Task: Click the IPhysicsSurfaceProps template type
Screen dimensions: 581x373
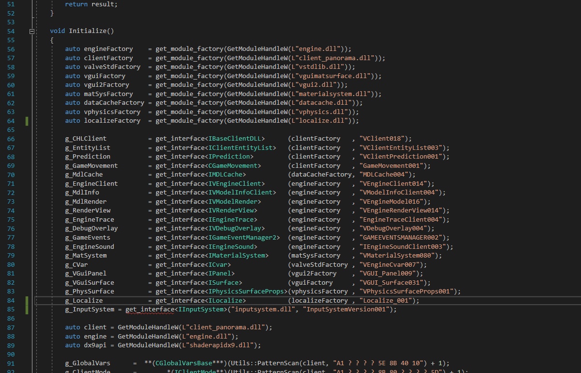Action: point(247,292)
